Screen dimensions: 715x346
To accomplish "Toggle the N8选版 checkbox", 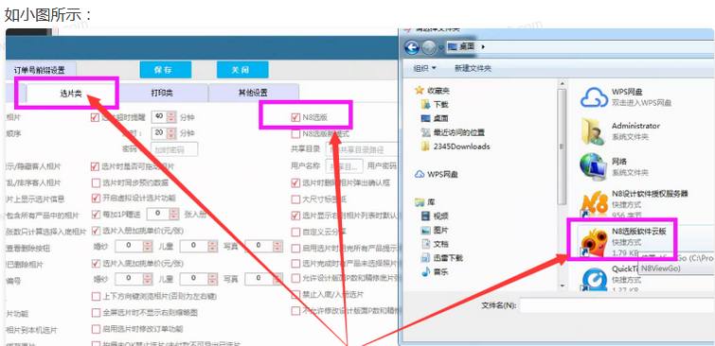I will coord(295,117).
